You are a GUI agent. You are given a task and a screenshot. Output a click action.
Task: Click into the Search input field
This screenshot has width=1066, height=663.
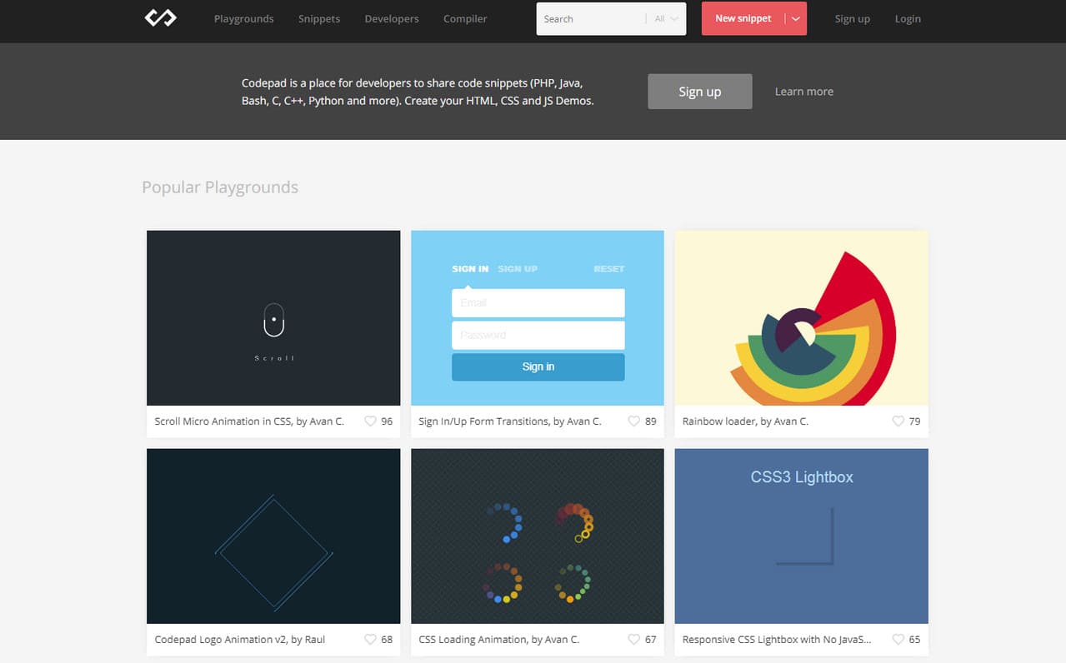click(x=591, y=19)
